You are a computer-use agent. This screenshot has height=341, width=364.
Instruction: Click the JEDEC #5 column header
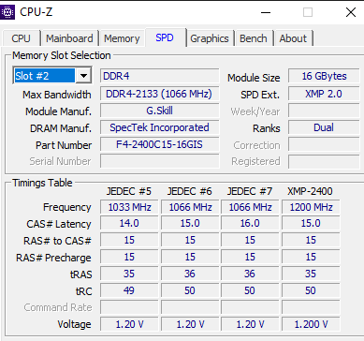(x=129, y=191)
